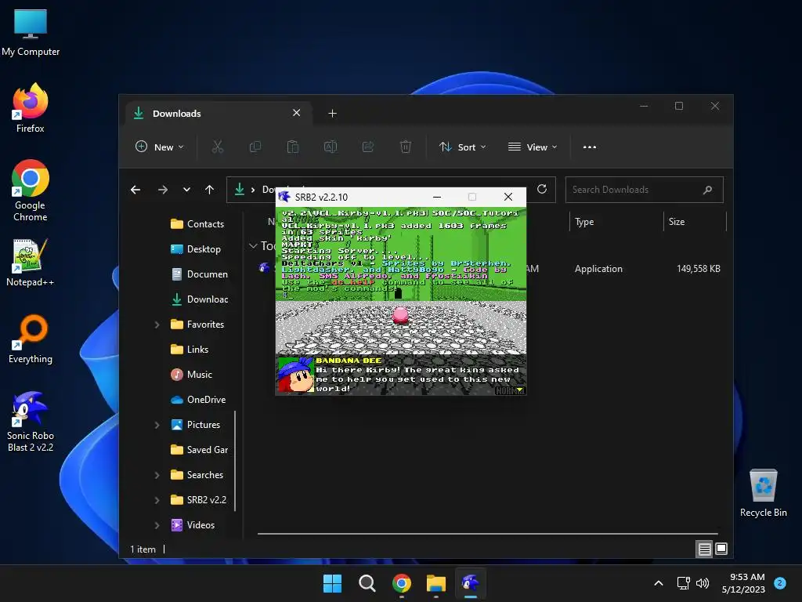Select Saved Games in the navigation pane
The image size is (802, 602).
[x=200, y=450]
